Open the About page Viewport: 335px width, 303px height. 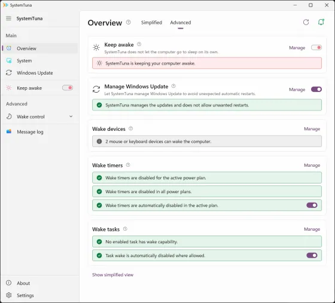click(40, 283)
